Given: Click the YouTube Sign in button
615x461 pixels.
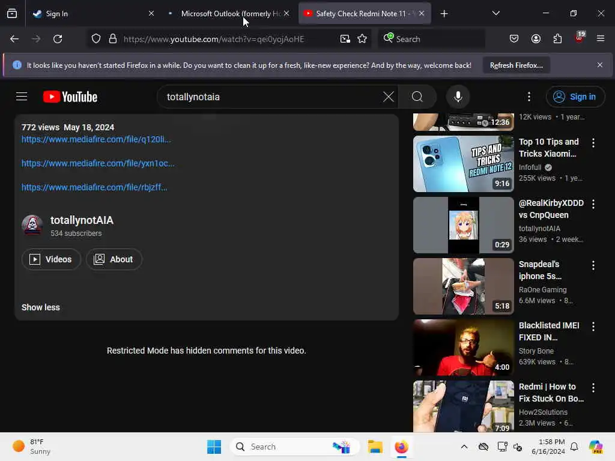Looking at the screenshot, I should [x=575, y=97].
